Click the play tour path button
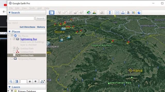This screenshot has width=165, height=92. (43, 81)
